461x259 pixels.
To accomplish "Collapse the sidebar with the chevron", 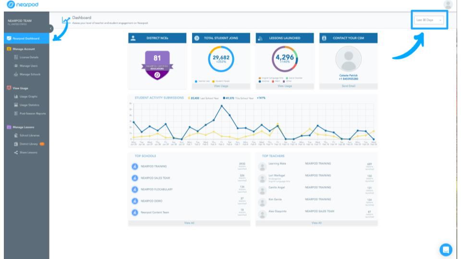I will click(50, 28).
